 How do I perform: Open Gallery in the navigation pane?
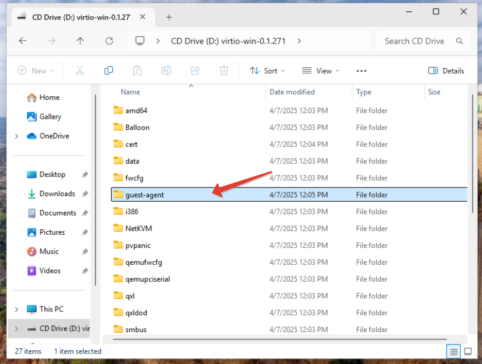(x=44, y=117)
